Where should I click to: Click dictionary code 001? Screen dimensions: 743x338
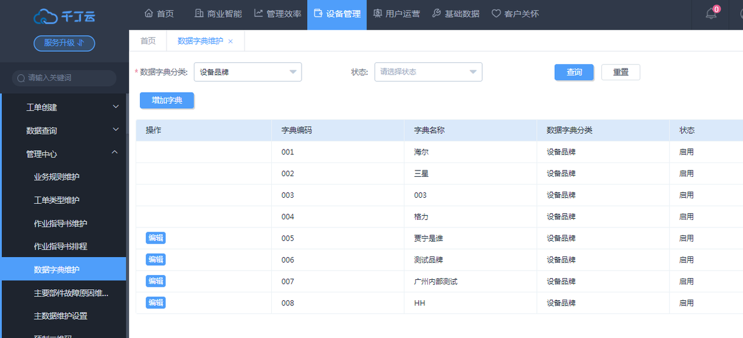tap(287, 152)
